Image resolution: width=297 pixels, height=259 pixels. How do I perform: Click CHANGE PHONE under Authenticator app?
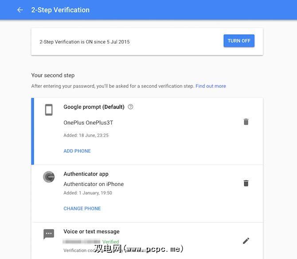point(82,208)
